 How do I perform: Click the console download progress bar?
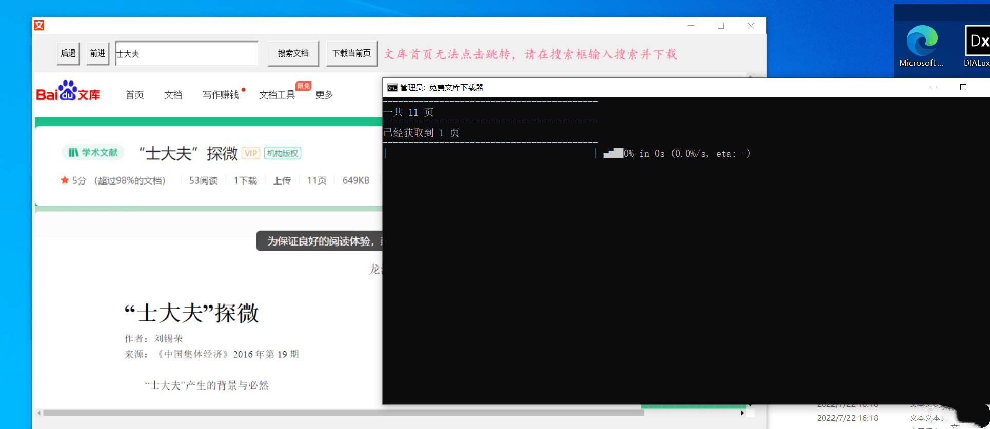(x=490, y=153)
